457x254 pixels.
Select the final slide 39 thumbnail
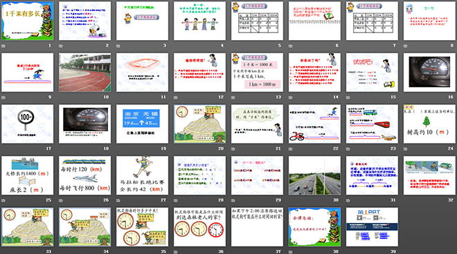click(372, 226)
